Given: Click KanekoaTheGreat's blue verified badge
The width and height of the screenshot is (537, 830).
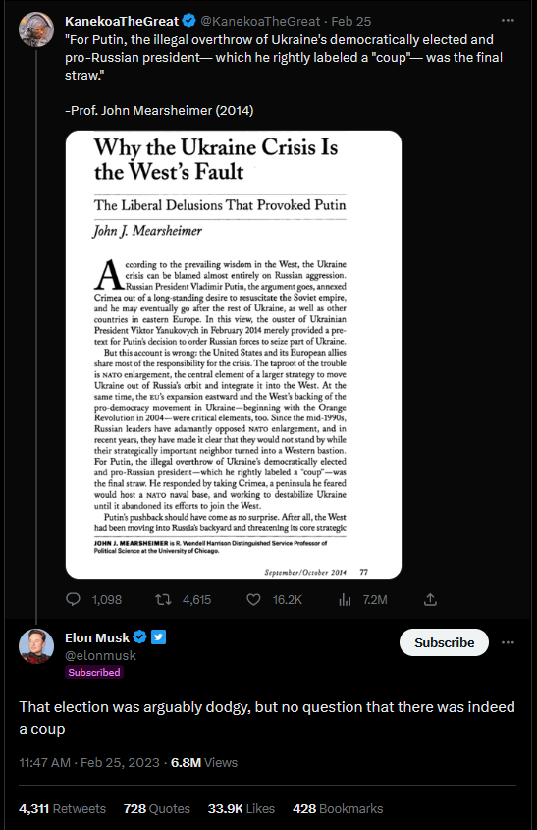Looking at the screenshot, I should (188, 21).
